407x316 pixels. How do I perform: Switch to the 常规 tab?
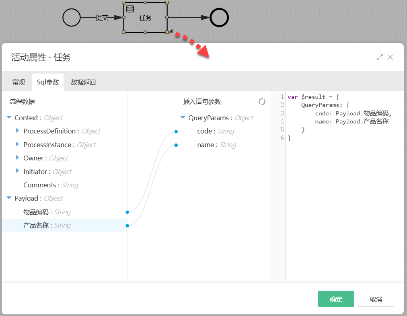tap(18, 82)
